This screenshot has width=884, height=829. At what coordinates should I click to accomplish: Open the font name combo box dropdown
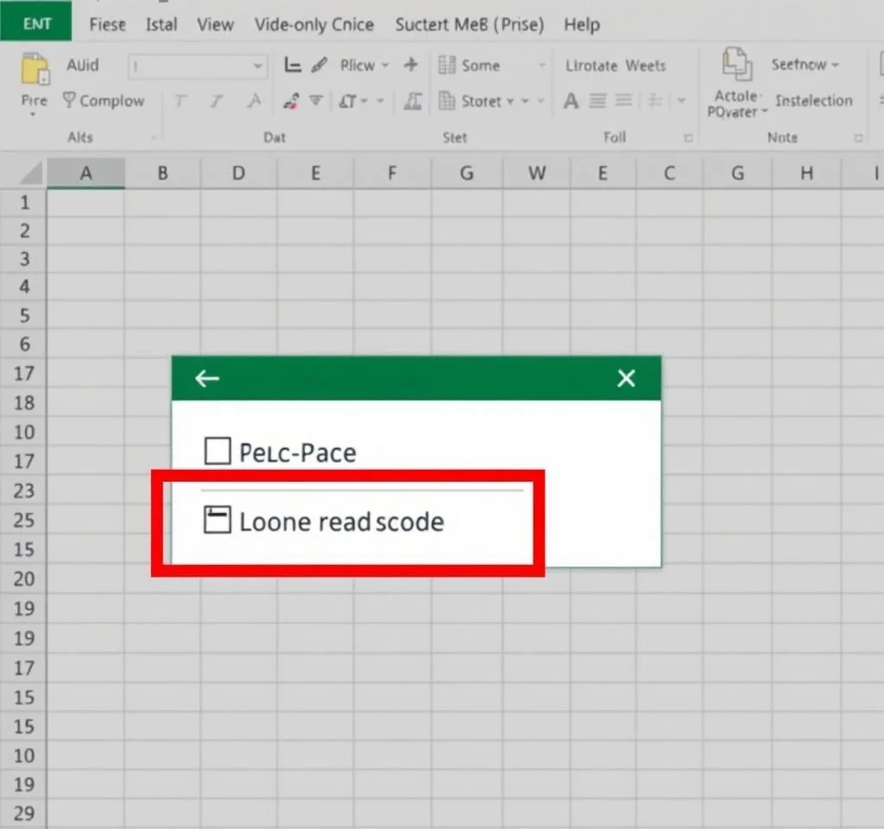[258, 66]
